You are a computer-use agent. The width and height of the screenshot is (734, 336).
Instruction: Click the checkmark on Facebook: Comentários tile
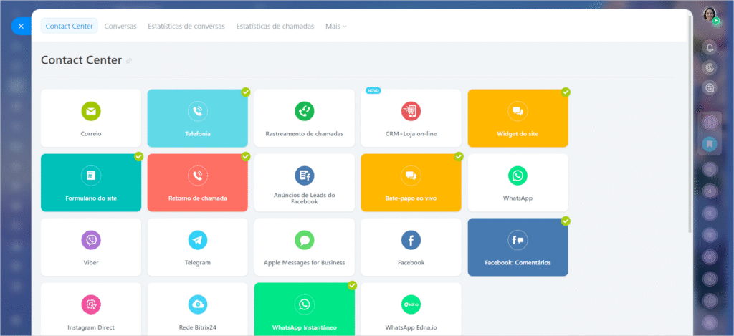click(566, 221)
